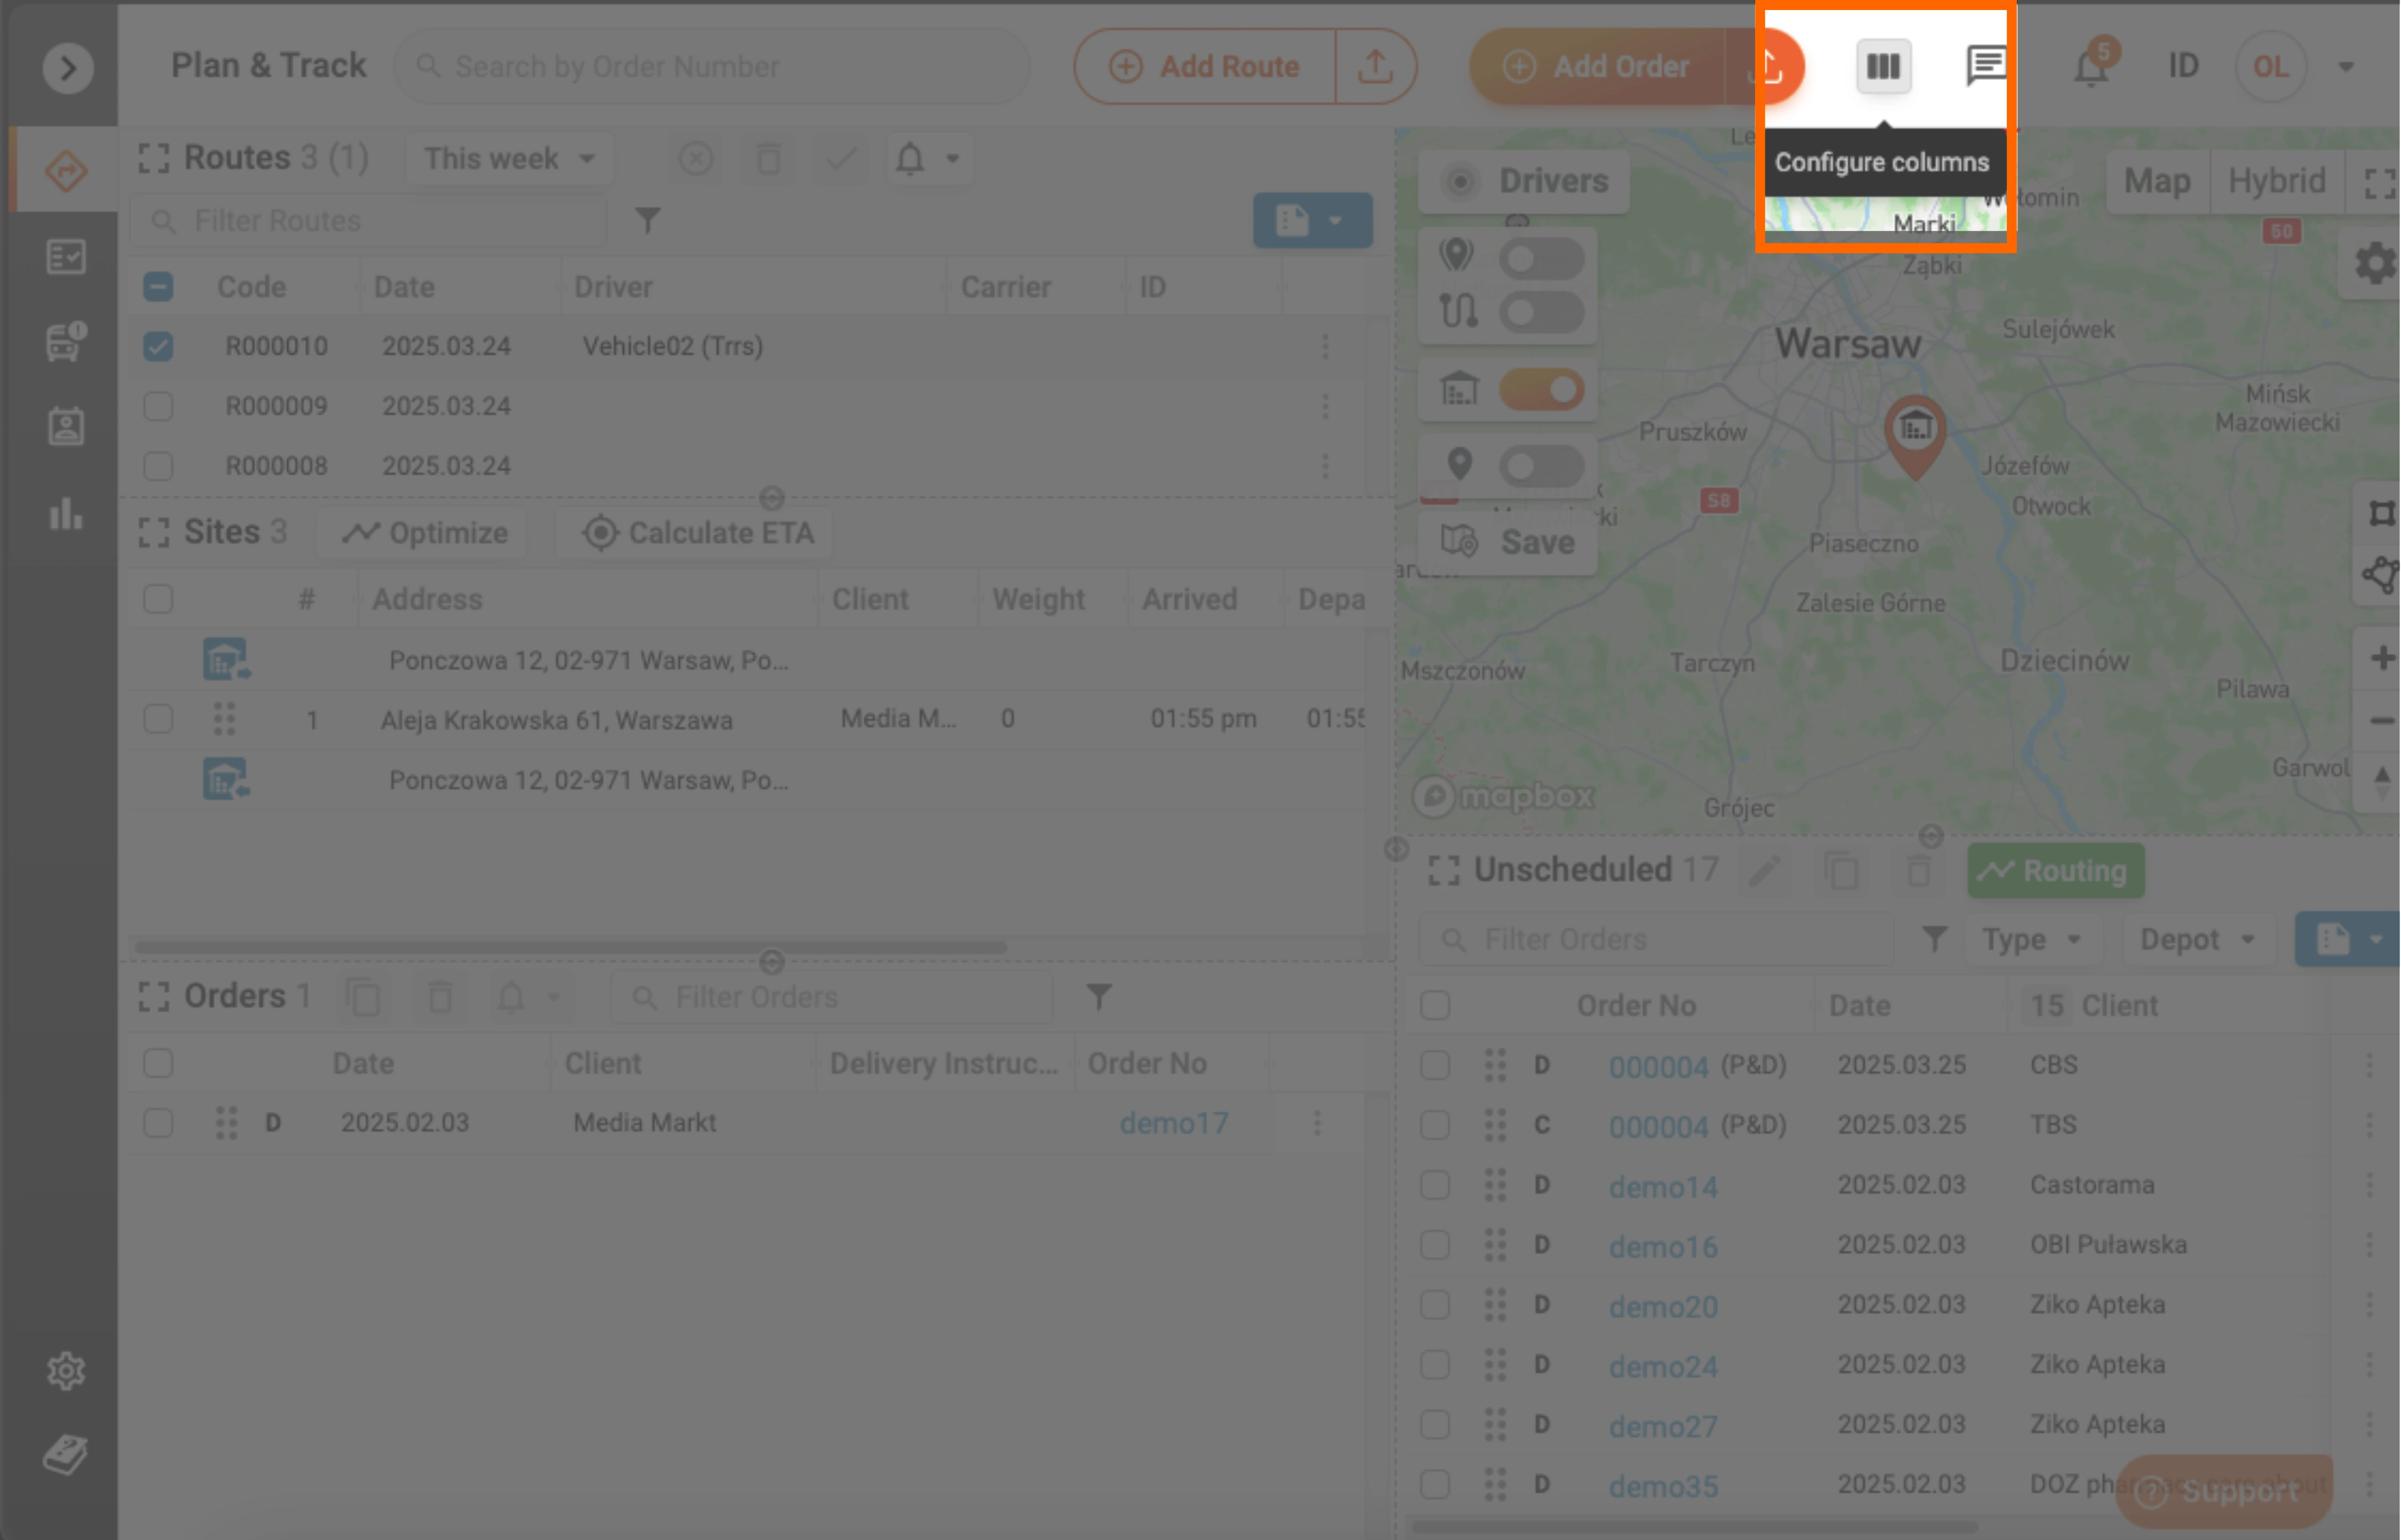Open user account dropdown arrow
This screenshot has width=2401, height=1540.
point(2345,67)
